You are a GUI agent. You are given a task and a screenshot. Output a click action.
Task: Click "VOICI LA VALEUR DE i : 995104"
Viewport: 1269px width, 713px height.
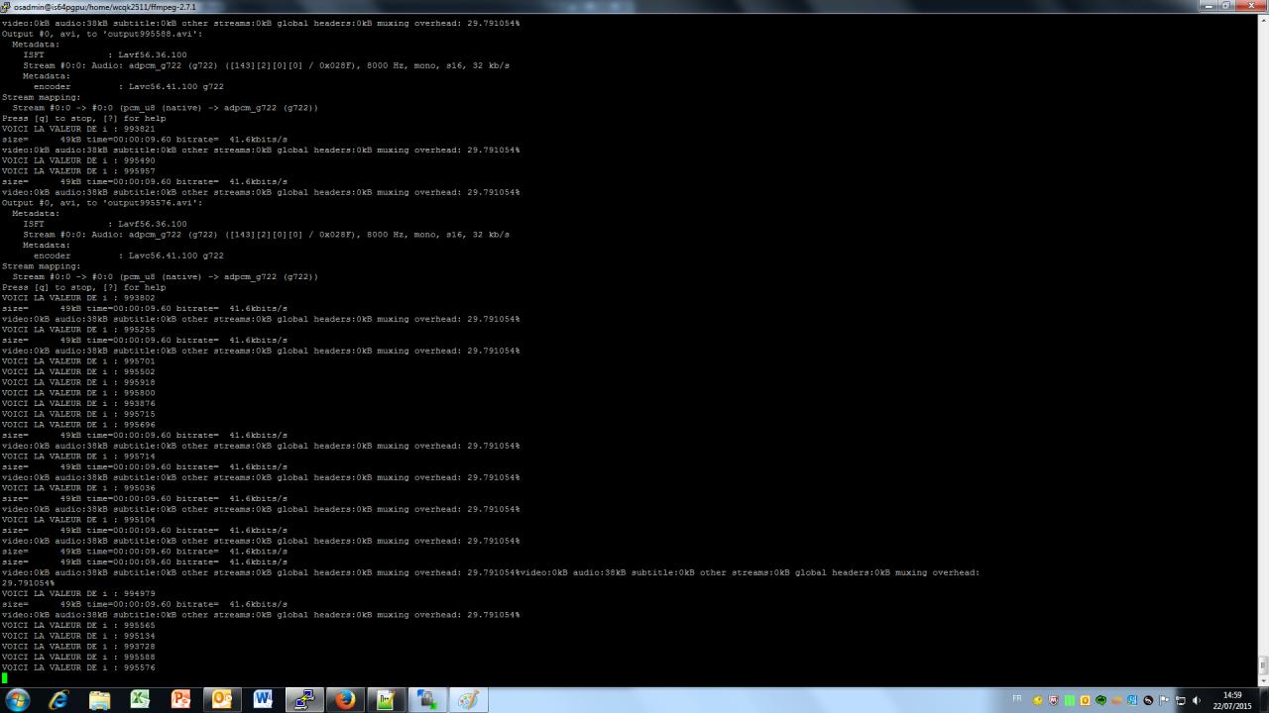(x=78, y=520)
